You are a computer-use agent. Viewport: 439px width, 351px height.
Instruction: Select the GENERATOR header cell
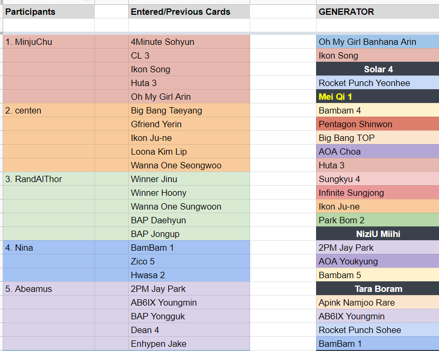click(377, 12)
